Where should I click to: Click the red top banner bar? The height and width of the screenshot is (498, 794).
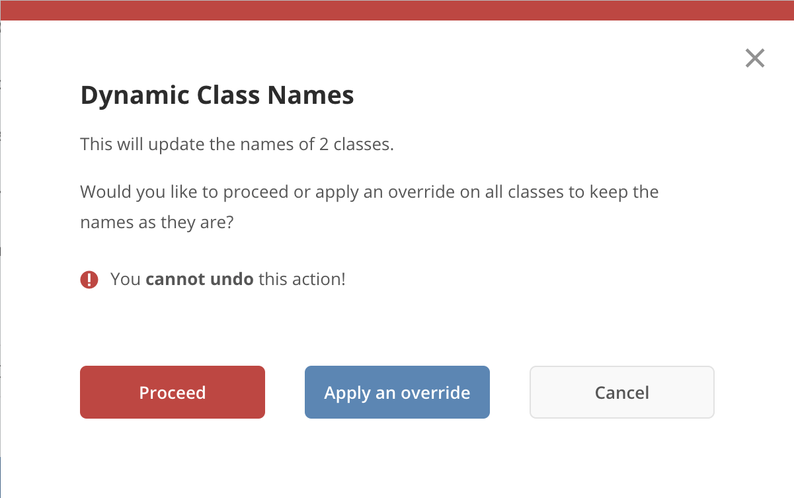[x=397, y=9]
